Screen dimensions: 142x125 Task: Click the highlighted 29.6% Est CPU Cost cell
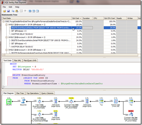click(110, 28)
